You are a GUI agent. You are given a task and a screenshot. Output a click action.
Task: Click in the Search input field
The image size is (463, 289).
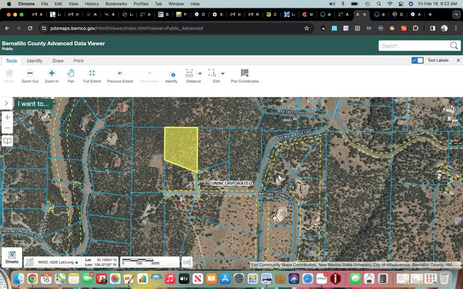(414, 46)
